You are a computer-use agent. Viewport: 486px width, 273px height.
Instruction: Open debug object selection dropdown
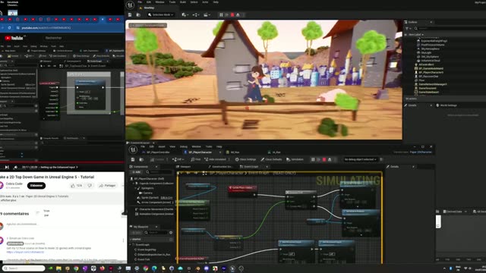360,159
